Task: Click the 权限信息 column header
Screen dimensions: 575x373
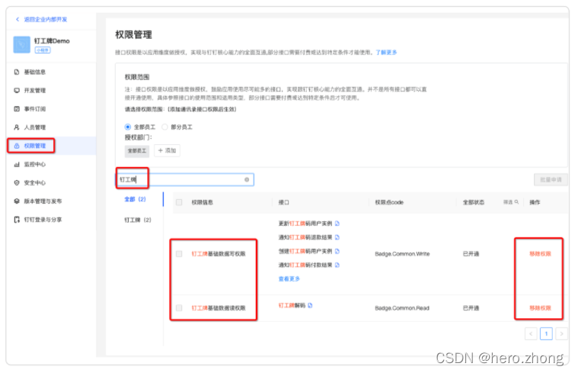Action: coord(202,202)
